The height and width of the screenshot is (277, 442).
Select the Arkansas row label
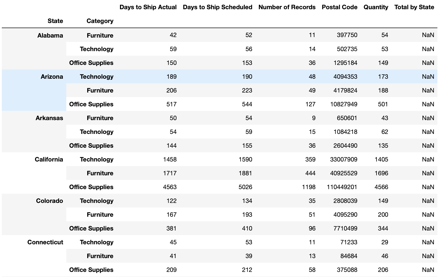coord(49,118)
